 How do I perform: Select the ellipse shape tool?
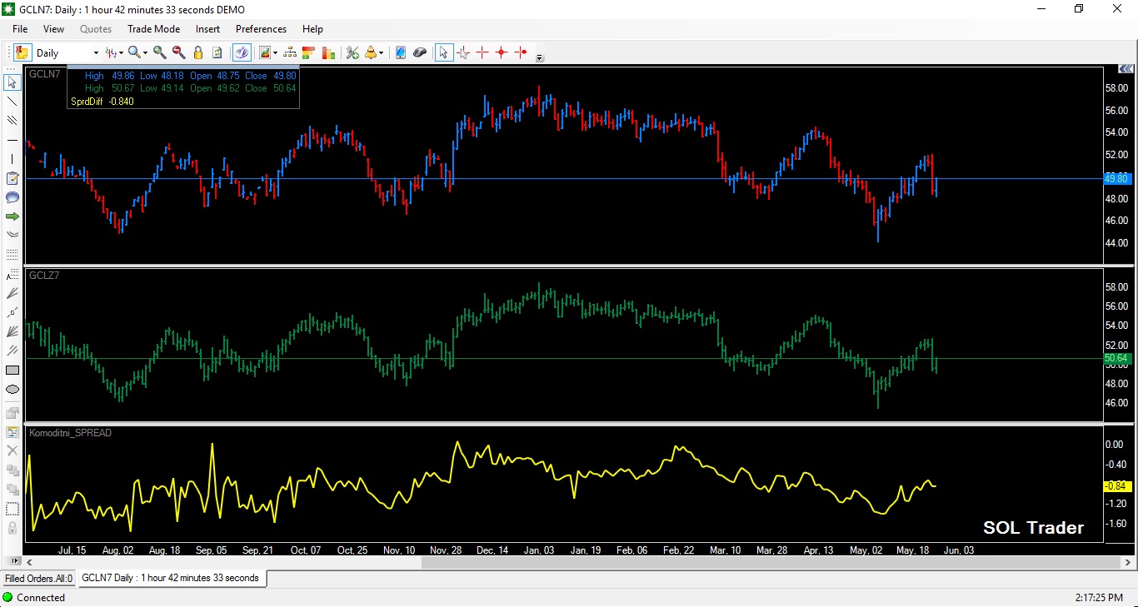(x=12, y=389)
